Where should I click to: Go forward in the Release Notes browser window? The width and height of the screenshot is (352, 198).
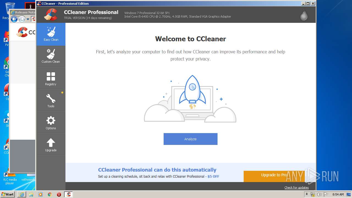pyautogui.click(x=22, y=19)
